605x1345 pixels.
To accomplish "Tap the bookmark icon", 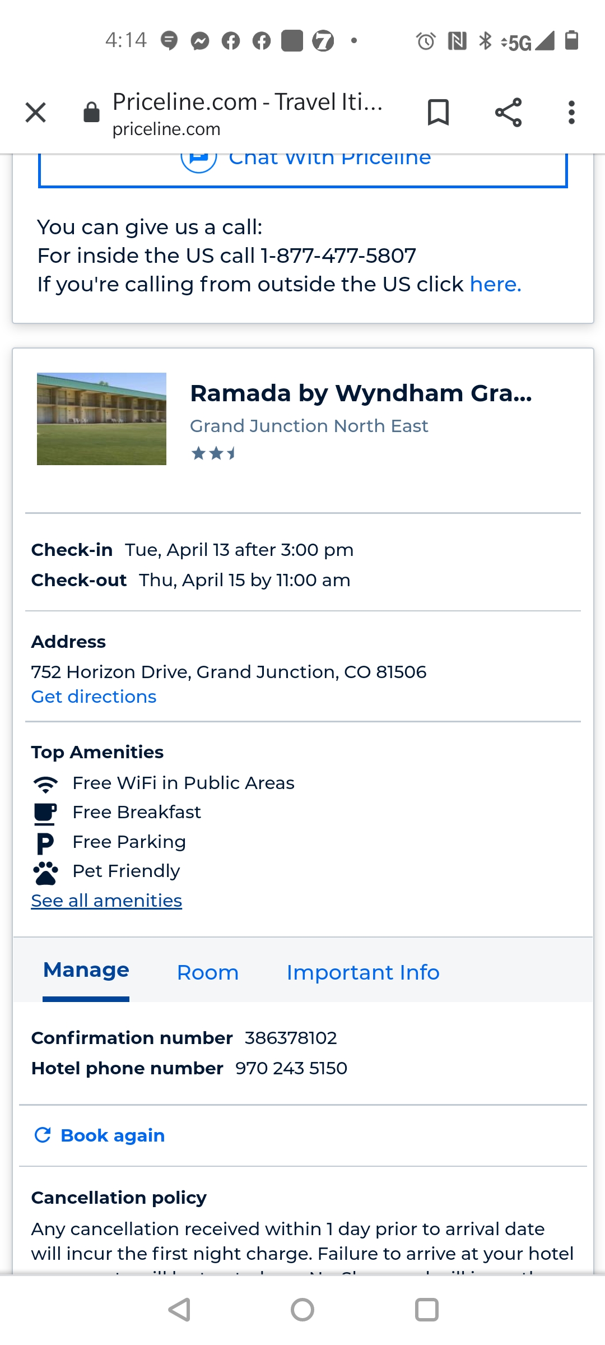I will (438, 113).
